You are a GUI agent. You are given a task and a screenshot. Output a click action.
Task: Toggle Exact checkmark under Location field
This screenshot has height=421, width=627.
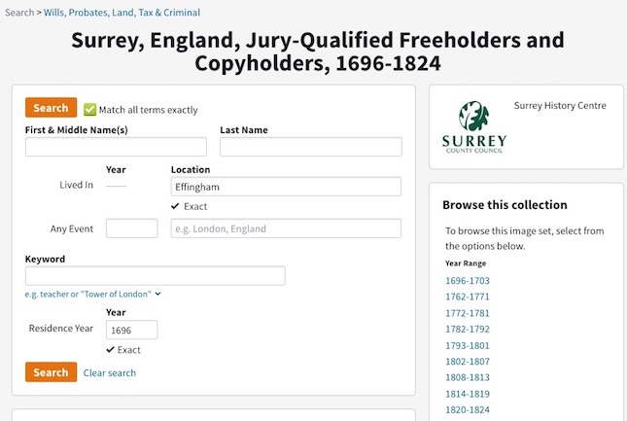175,206
